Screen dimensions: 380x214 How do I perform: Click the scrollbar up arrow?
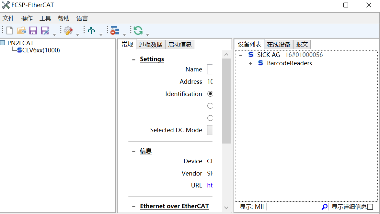pos(226,54)
